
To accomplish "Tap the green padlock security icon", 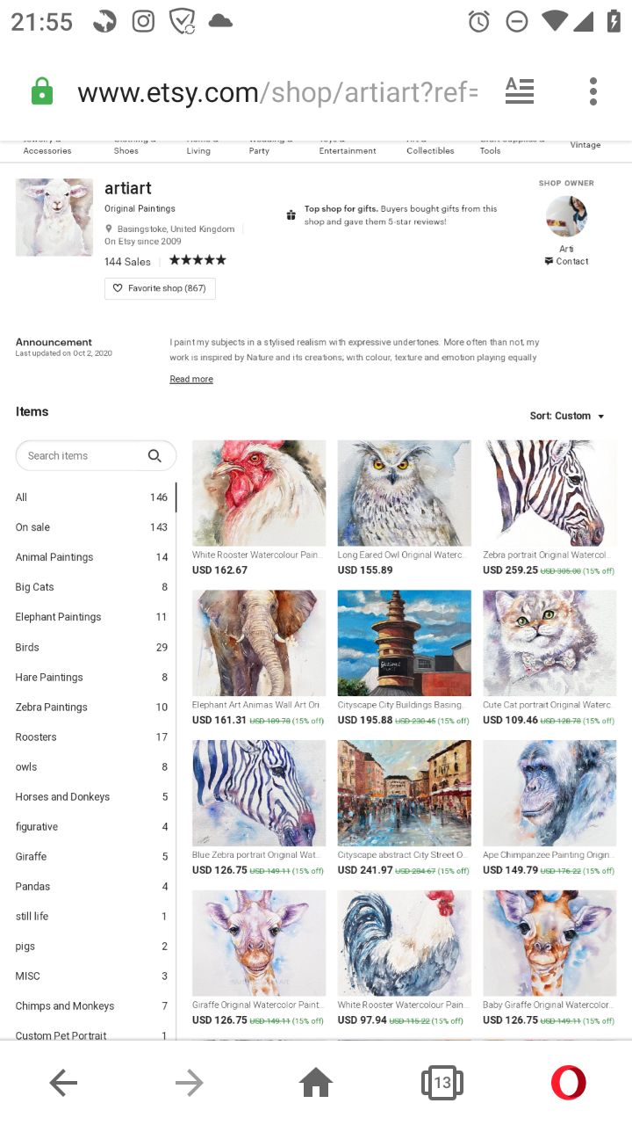I will coord(41,91).
